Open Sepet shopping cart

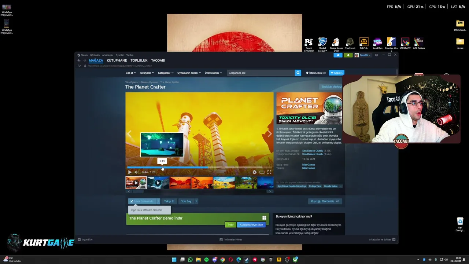336,73
